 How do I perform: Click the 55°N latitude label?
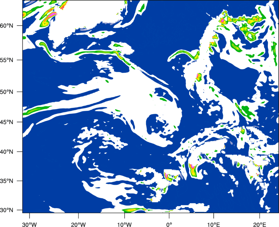(x=7, y=60)
